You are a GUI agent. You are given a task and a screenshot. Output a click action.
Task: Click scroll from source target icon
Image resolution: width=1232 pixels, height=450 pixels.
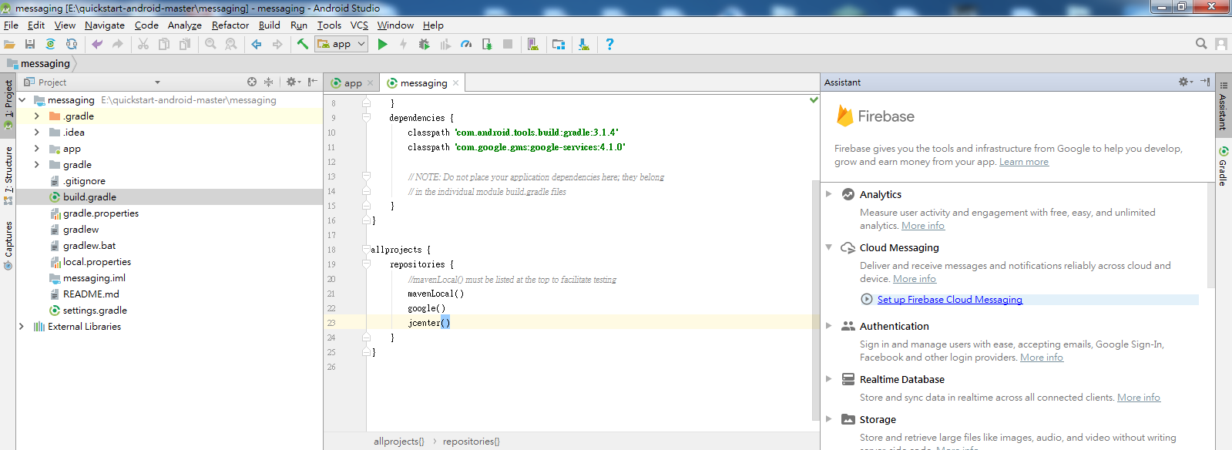coord(252,82)
